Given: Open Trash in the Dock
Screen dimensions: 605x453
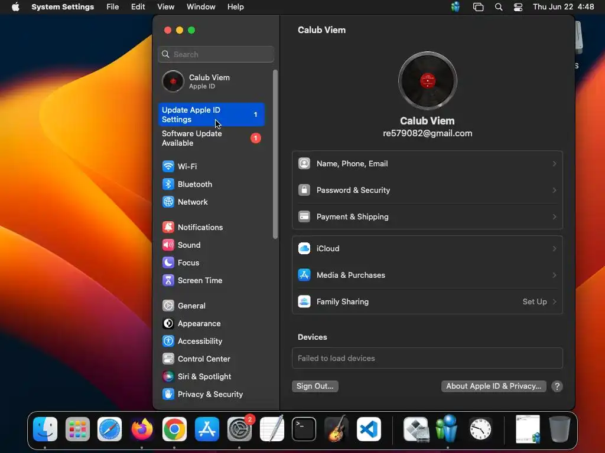Looking at the screenshot, I should point(560,429).
